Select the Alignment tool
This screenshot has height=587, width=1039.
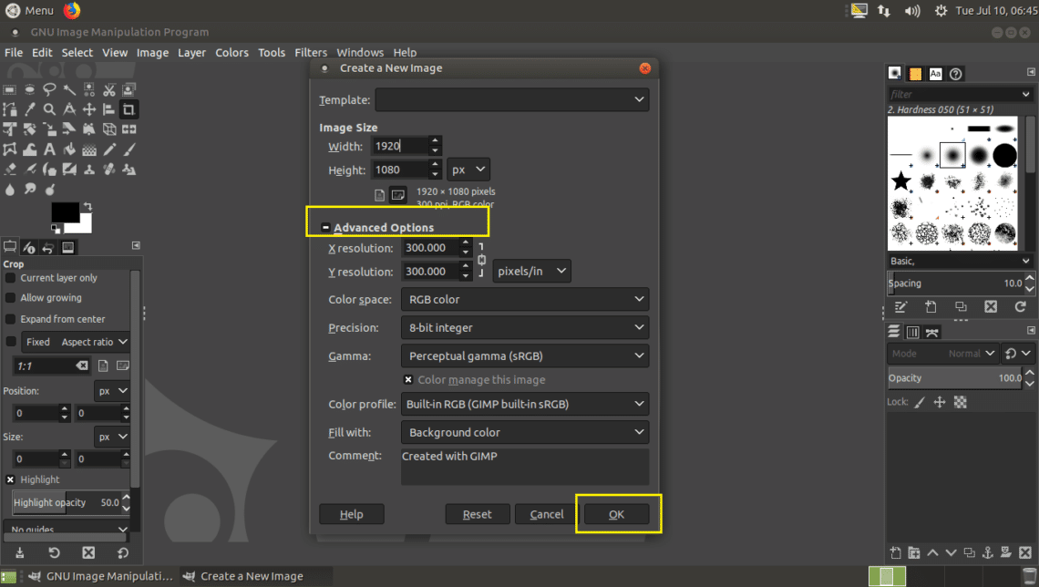click(108, 109)
